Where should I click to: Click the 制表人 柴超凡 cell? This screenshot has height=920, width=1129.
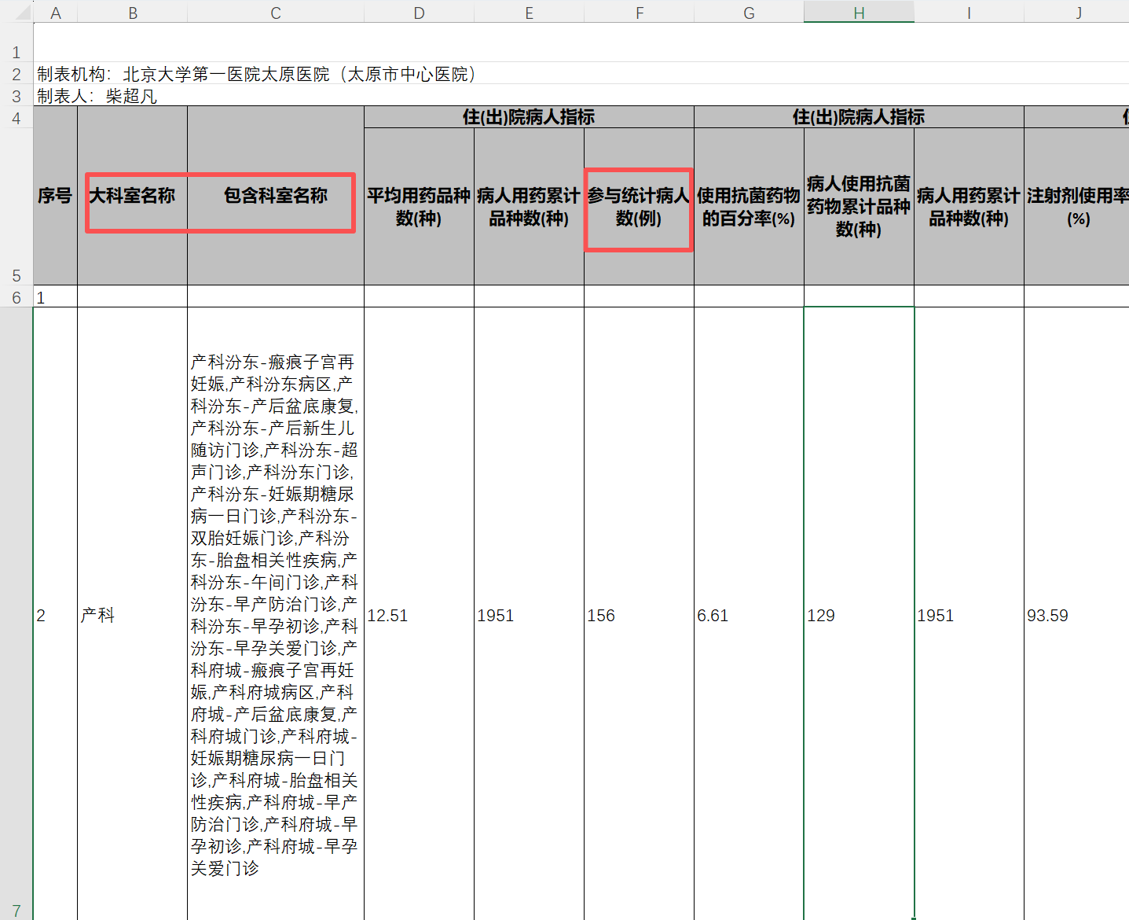[x=97, y=96]
